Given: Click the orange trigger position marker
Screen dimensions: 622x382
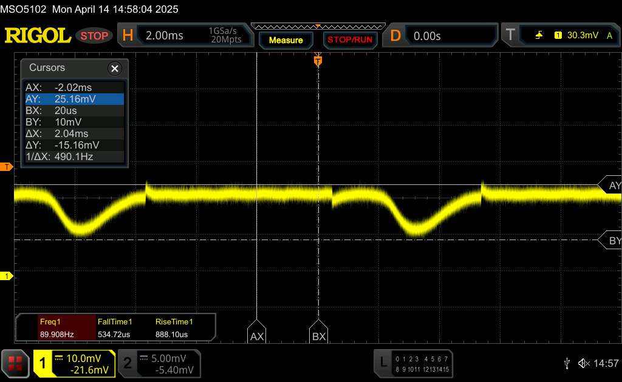Looking at the screenshot, I should 317,61.
